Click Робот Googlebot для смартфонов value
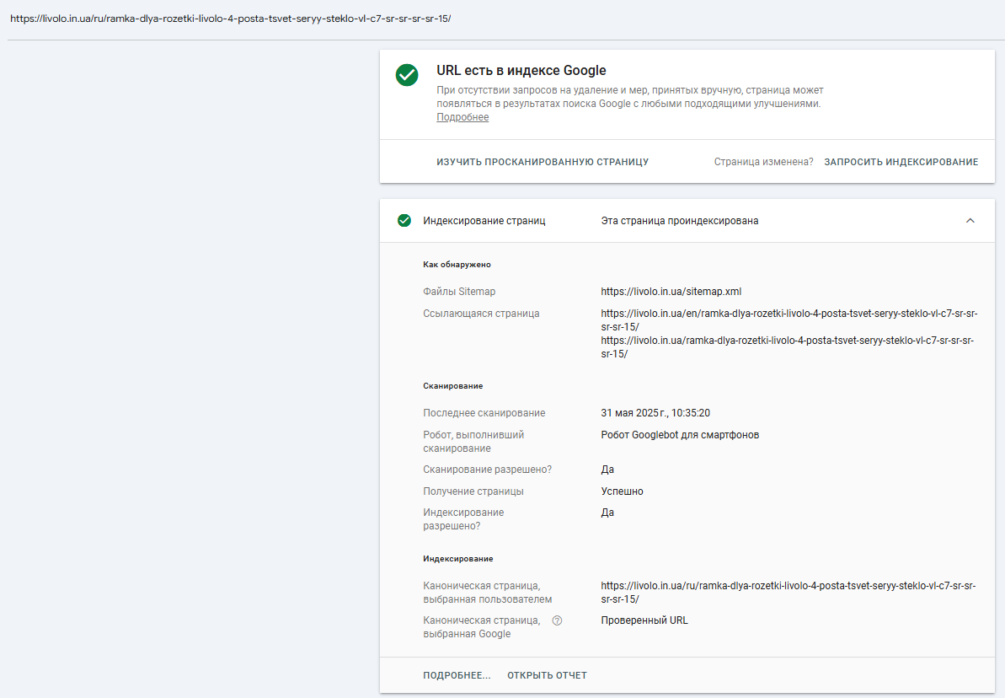 pyautogui.click(x=680, y=435)
